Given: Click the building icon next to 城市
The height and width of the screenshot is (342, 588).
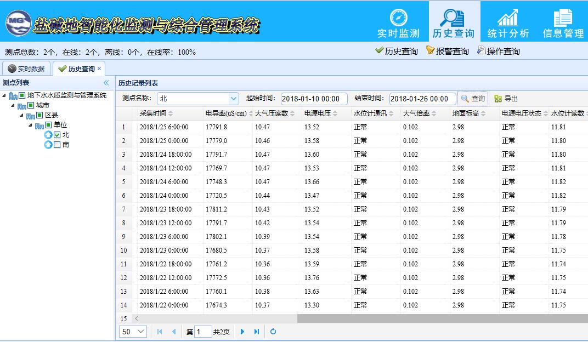Looking at the screenshot, I should [x=22, y=106].
